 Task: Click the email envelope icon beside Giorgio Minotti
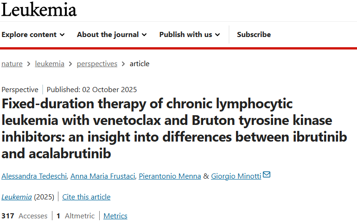(267, 175)
